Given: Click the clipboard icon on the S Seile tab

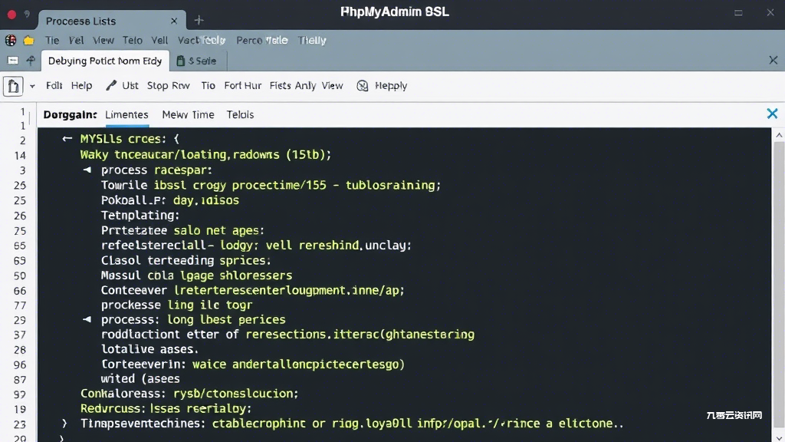Looking at the screenshot, I should click(181, 61).
